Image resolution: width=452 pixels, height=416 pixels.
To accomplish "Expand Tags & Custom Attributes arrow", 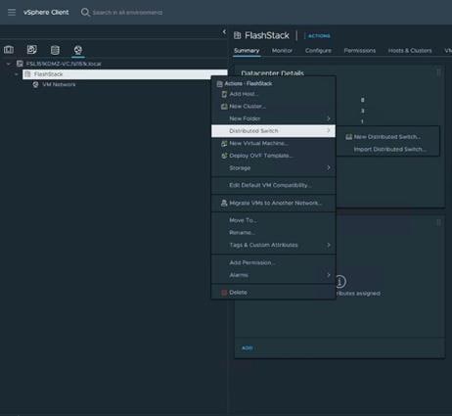I will click(x=329, y=245).
